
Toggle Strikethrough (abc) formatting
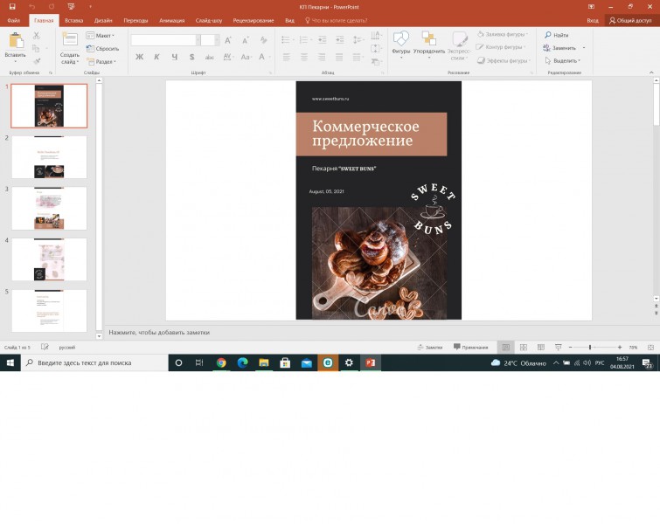[x=209, y=57]
